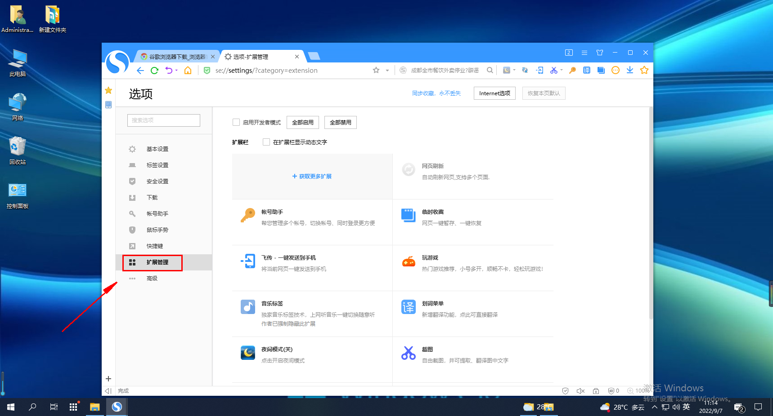Select 扩展管理 in settings sidebar
This screenshot has width=773, height=416.
click(x=164, y=262)
